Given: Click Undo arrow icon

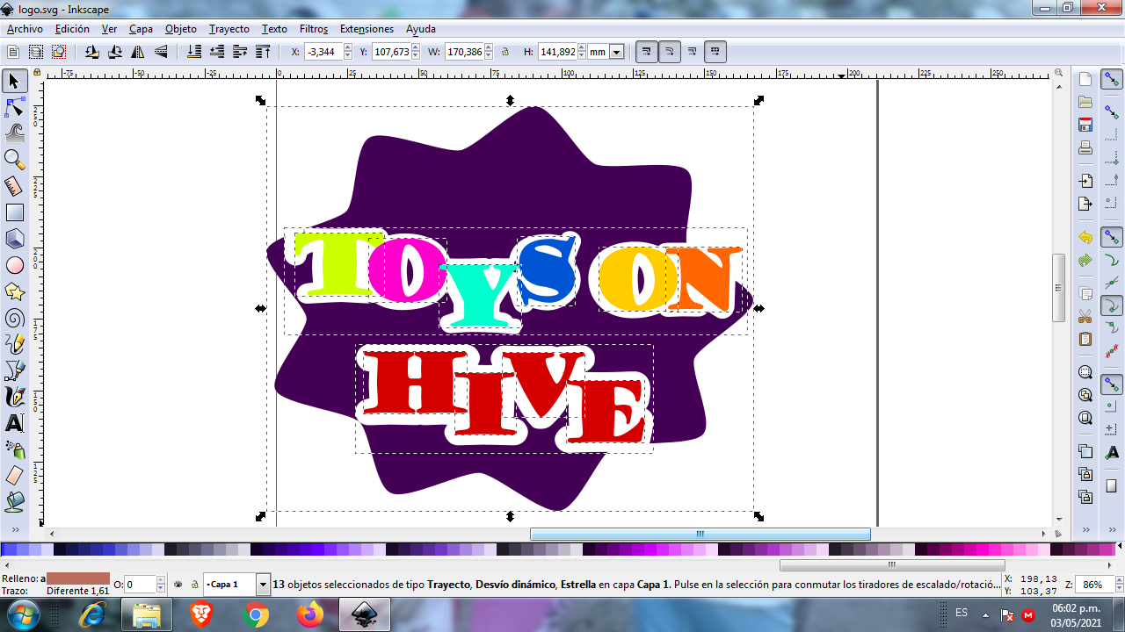Looking at the screenshot, I should pos(1085,238).
